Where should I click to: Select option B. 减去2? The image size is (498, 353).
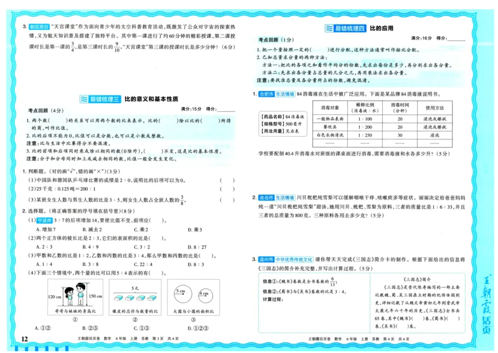tap(92, 229)
